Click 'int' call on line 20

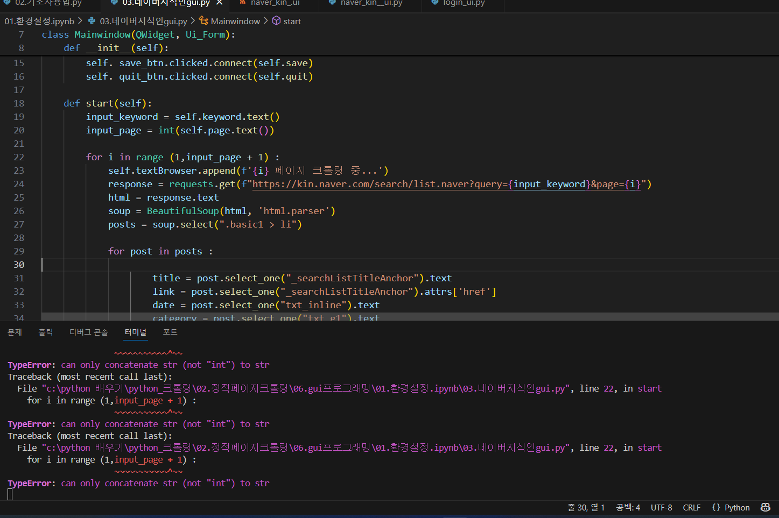point(166,130)
